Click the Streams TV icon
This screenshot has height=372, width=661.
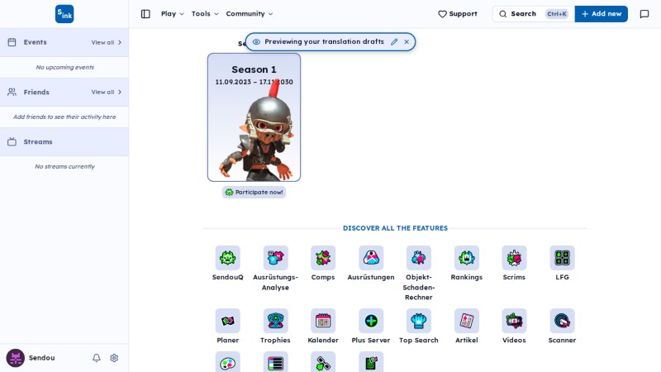coord(12,141)
